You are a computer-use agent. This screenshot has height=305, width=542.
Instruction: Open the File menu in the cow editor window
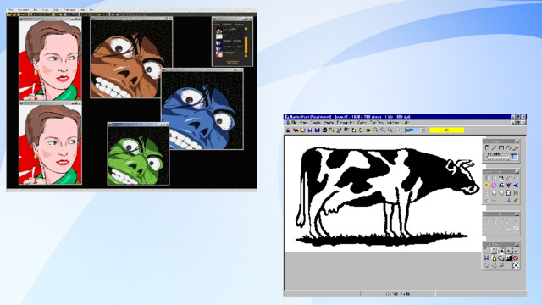coord(294,122)
